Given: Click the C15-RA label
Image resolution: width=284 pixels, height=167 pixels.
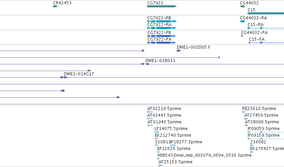Looking at the screenshot, I should pyautogui.click(x=256, y=25).
